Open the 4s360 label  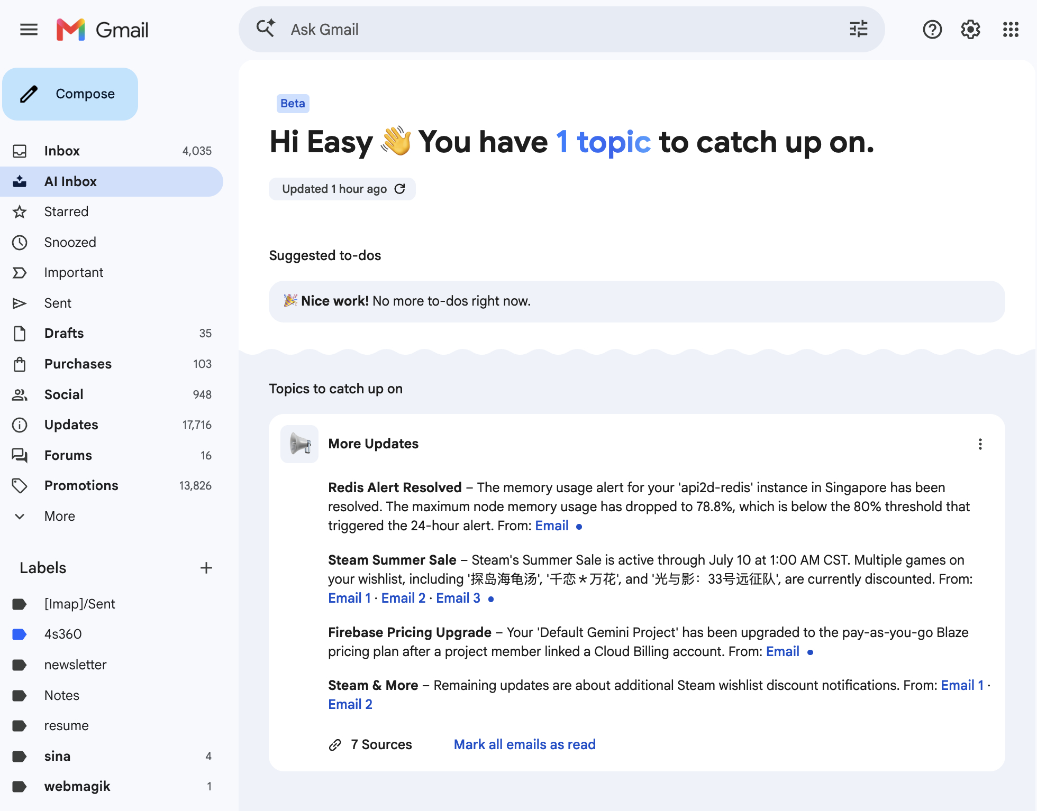(x=111, y=634)
